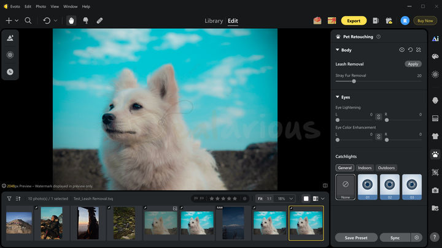
Task: Select the bandage healing tool
Action: pyautogui.click(x=99, y=21)
